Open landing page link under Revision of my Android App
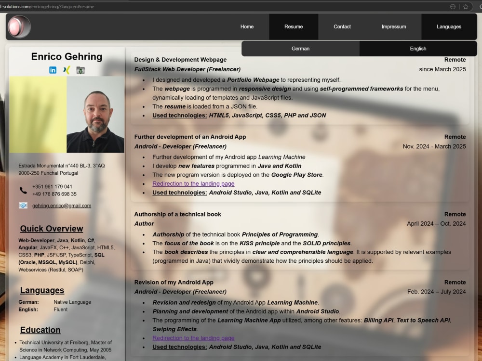The height and width of the screenshot is (361, 482). pos(193,338)
